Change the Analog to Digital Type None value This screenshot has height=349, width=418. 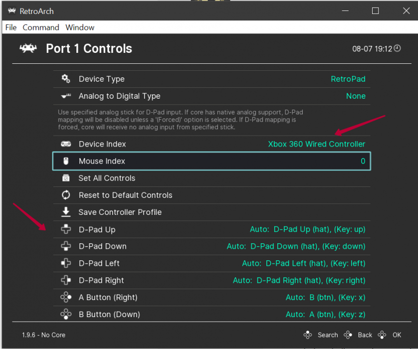coord(356,96)
